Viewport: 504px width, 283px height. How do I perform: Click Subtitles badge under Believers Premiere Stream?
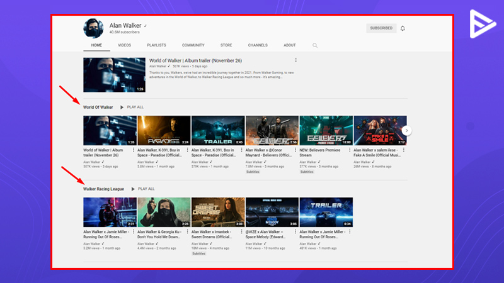click(307, 172)
